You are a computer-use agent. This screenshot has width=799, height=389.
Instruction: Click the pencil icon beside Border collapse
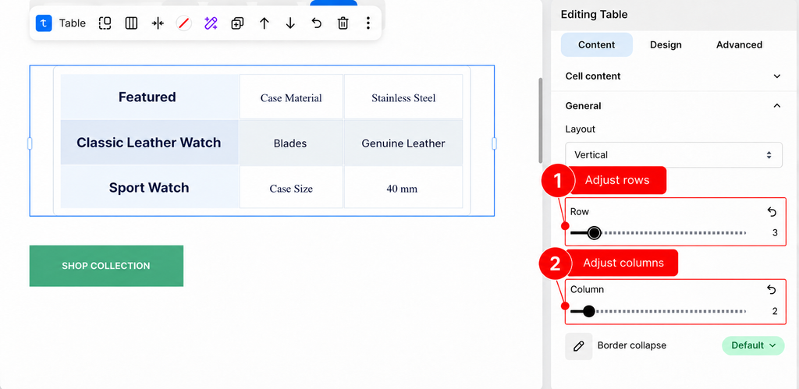579,346
